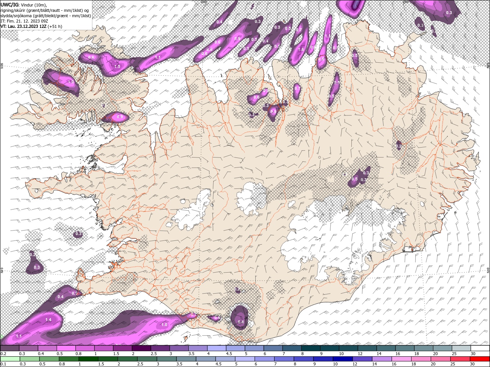Screen dimensions: 490x367
Task: Click the "0.1" label in the lower legend row
Action: pyautogui.click(x=3, y=364)
